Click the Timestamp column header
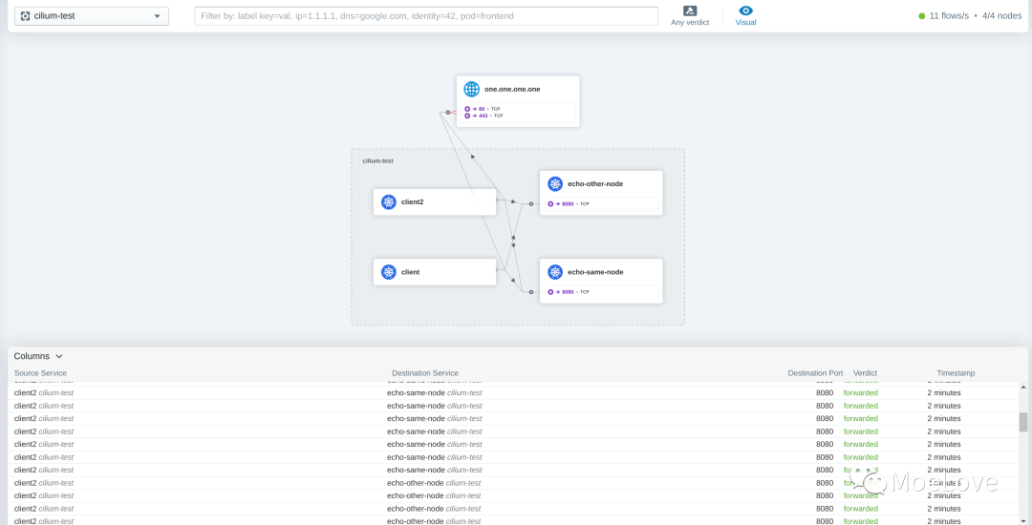This screenshot has width=1032, height=525. pos(956,373)
